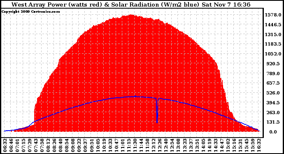
Task: Select the 11:15 time label
Action: (x=128, y=145)
